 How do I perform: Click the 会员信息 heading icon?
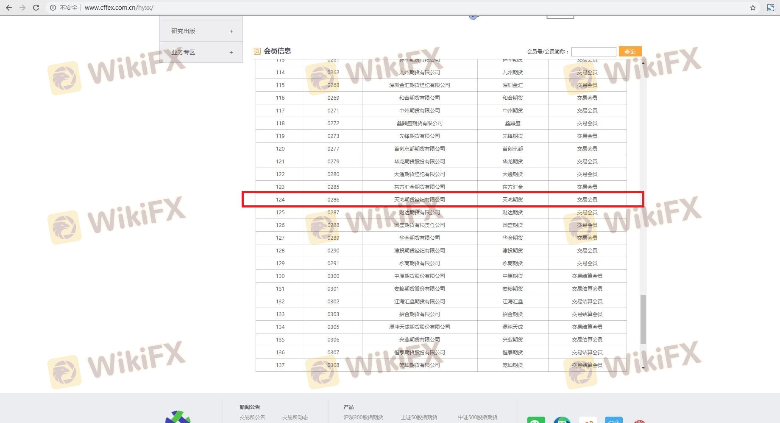[x=257, y=51]
